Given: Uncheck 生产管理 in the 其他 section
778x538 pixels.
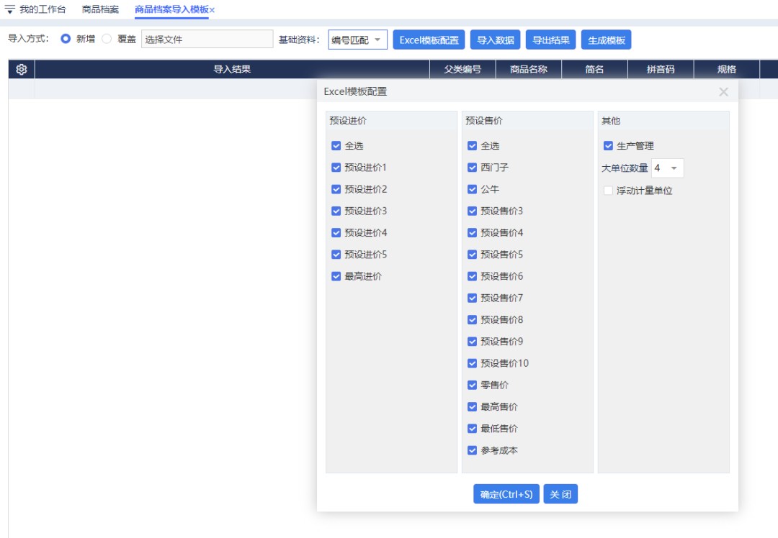Looking at the screenshot, I should pos(609,145).
